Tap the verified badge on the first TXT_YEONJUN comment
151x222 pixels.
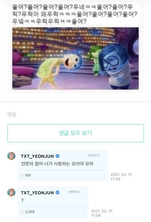point(58,156)
